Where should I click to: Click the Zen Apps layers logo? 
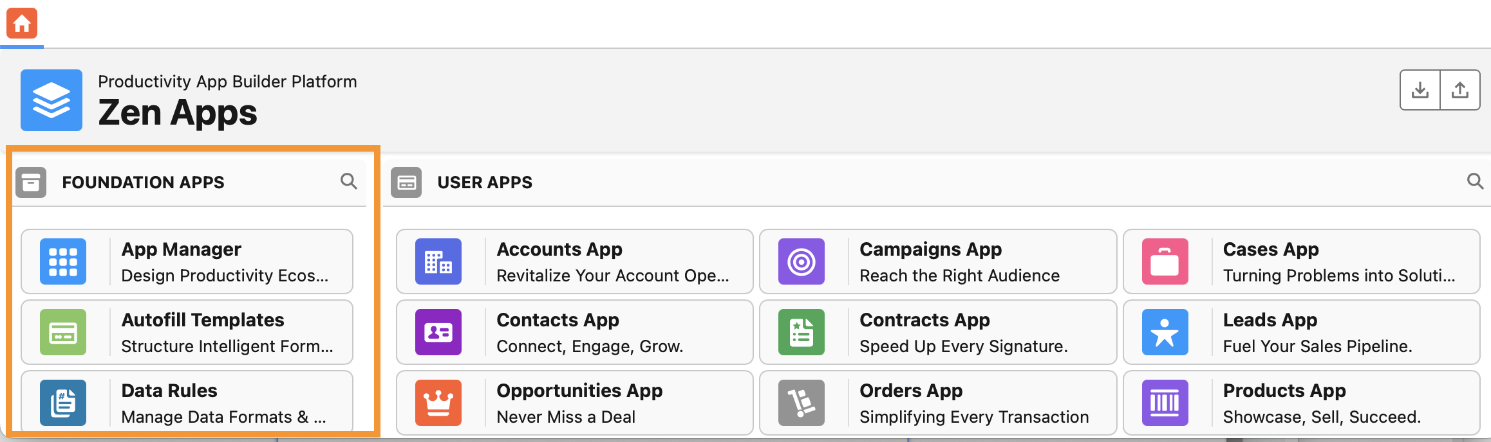point(52,100)
